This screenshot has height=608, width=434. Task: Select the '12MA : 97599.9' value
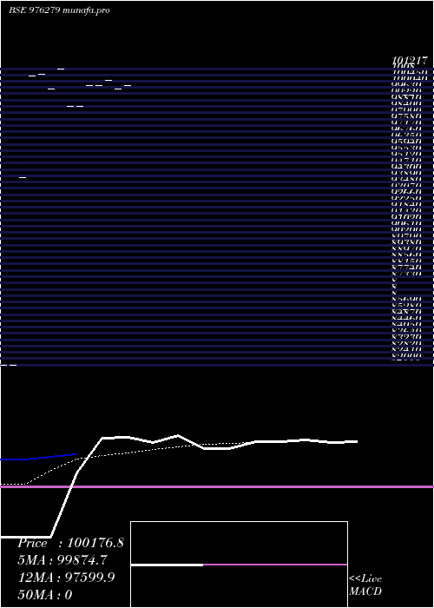[66, 578]
